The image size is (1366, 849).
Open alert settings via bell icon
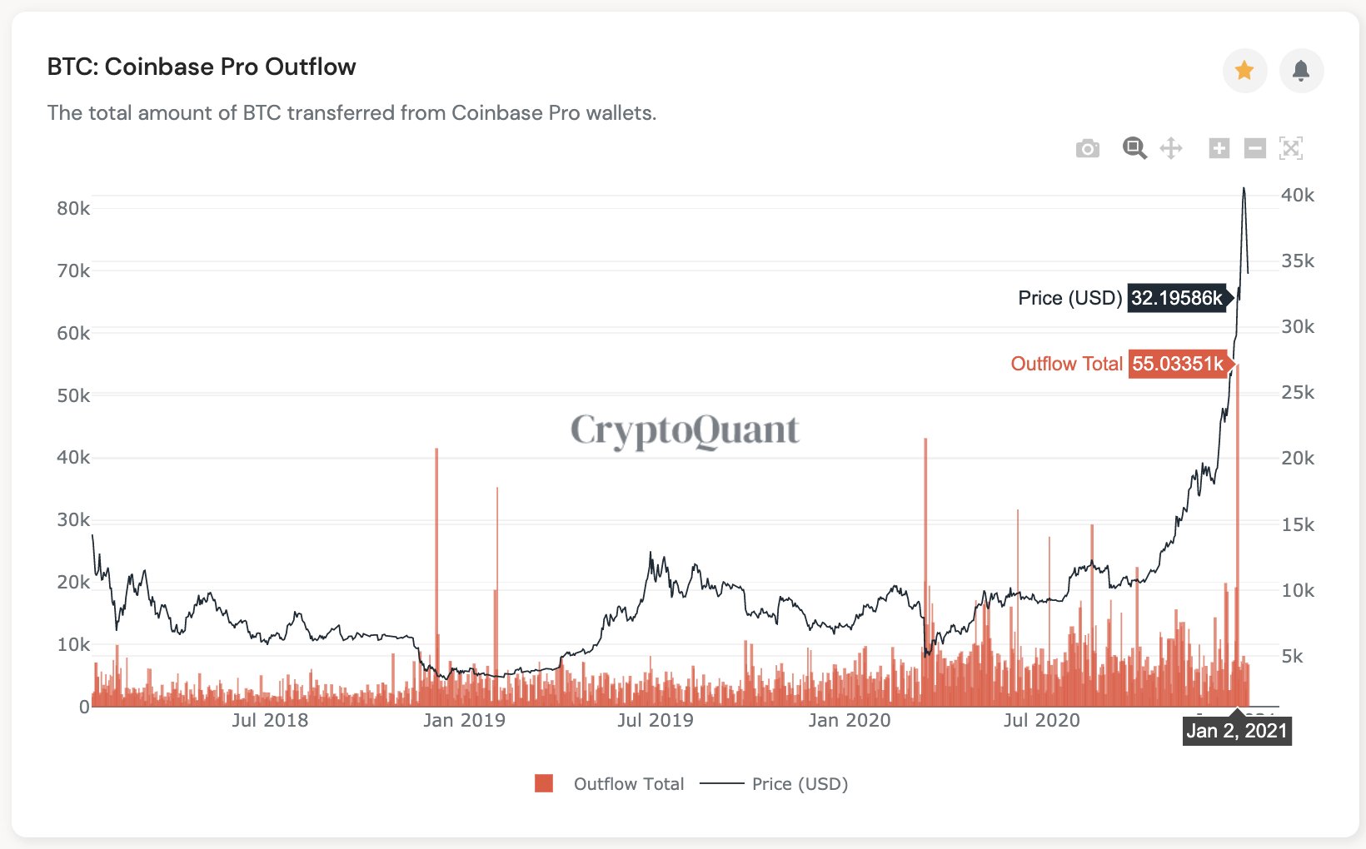(1301, 71)
